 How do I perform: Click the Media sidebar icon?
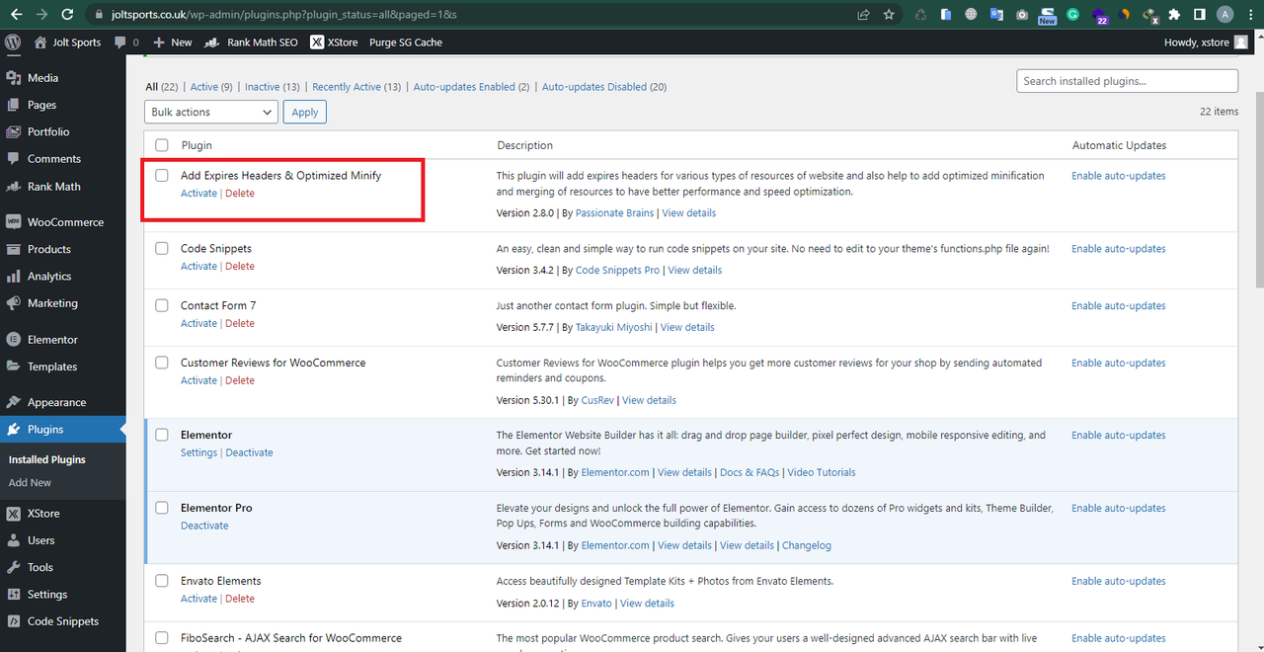click(14, 78)
